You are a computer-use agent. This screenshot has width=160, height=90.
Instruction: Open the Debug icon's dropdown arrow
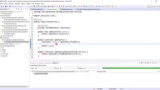pyautogui.click(x=43, y=6)
